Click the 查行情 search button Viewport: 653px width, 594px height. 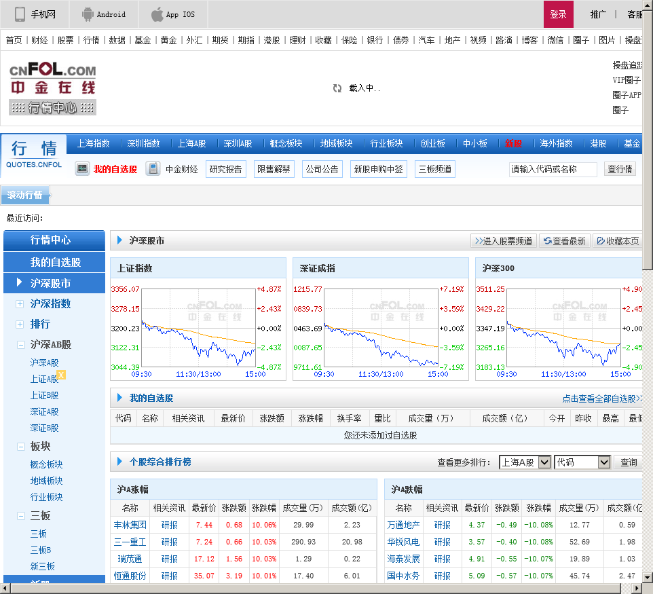click(x=620, y=169)
